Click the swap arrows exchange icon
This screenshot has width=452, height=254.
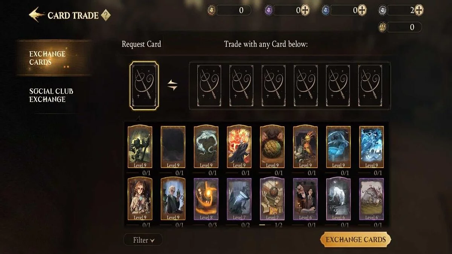tap(173, 86)
